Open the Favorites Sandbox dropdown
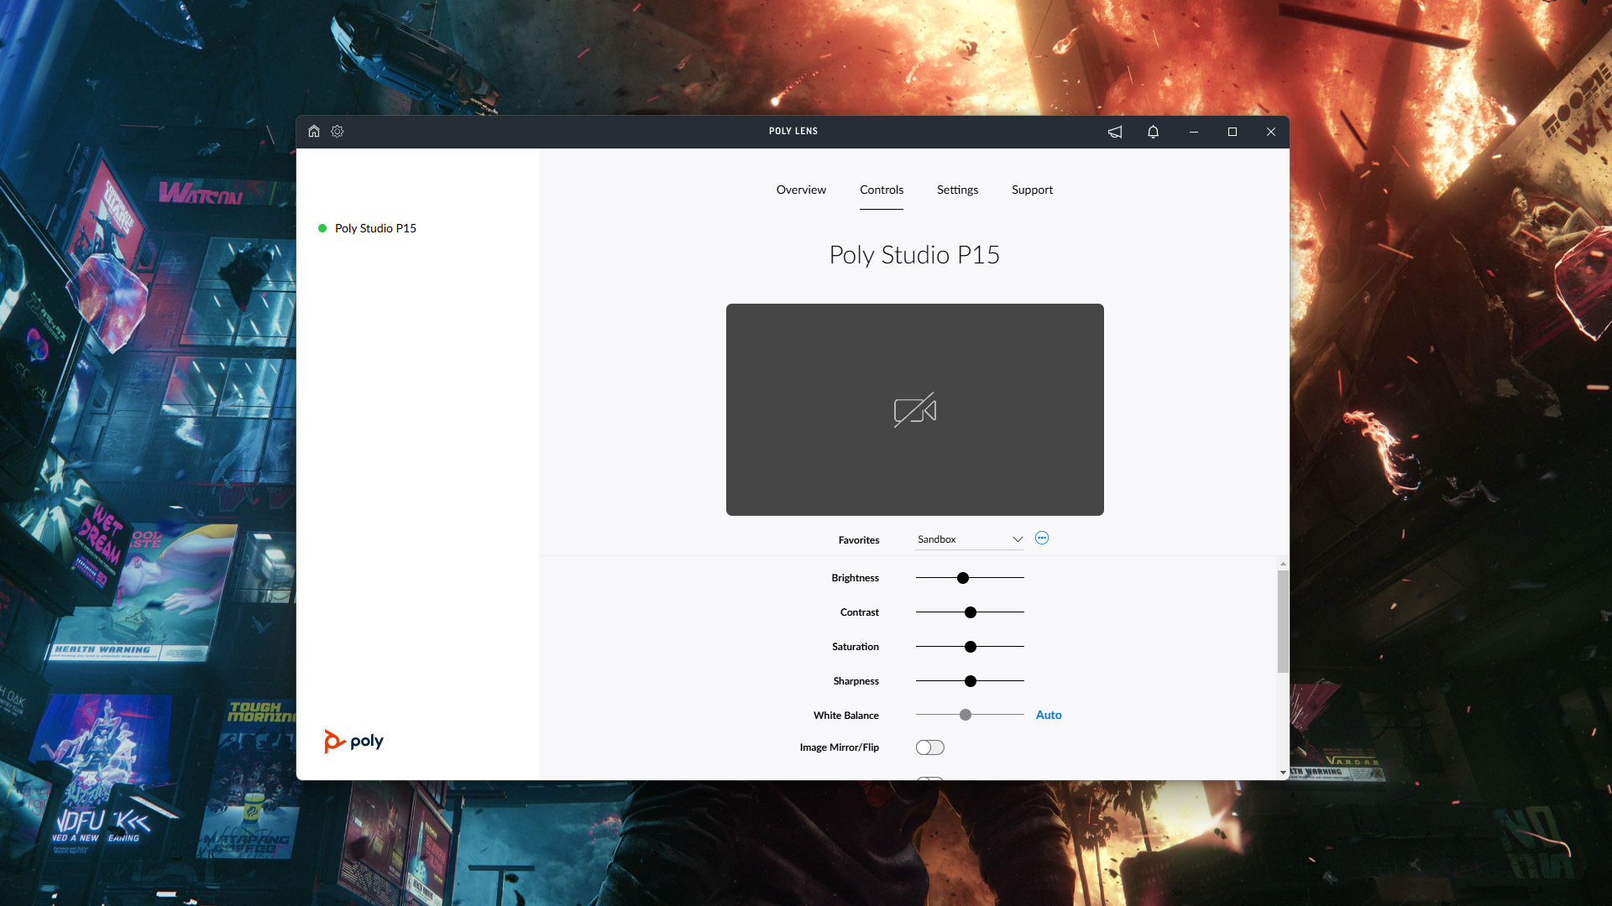 point(966,539)
